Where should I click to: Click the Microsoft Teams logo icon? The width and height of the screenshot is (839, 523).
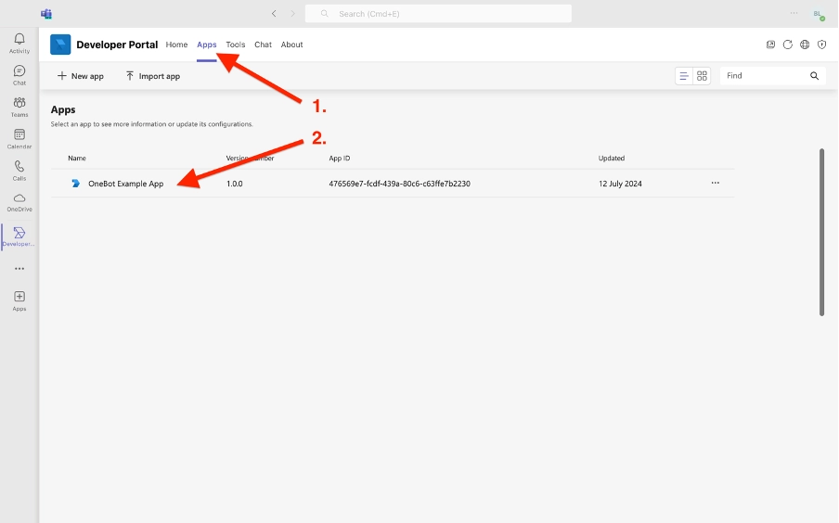tap(46, 14)
